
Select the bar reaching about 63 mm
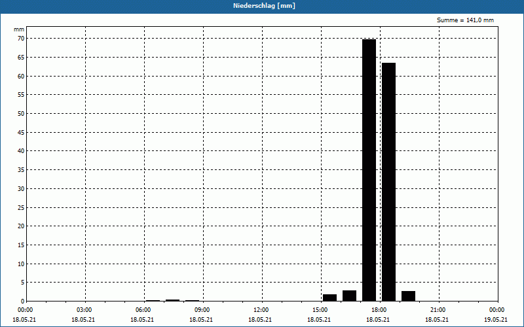point(388,182)
